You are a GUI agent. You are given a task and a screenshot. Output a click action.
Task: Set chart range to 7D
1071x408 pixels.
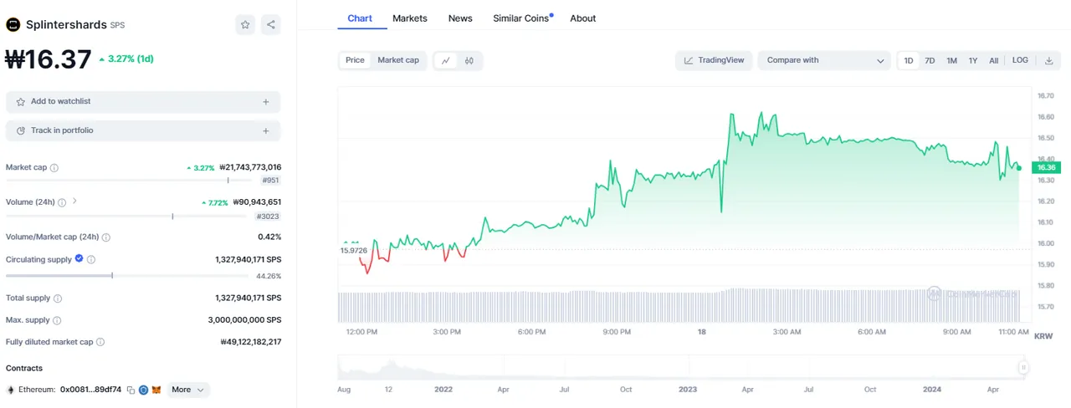click(x=930, y=60)
